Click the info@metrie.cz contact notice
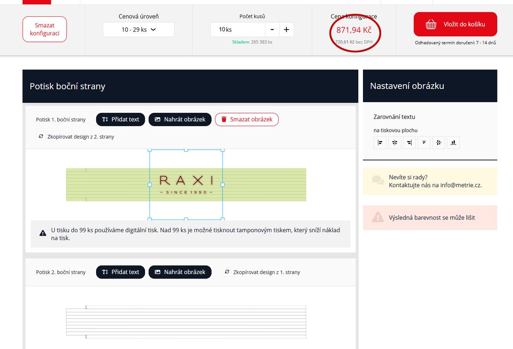The image size is (513, 349). coord(430,181)
